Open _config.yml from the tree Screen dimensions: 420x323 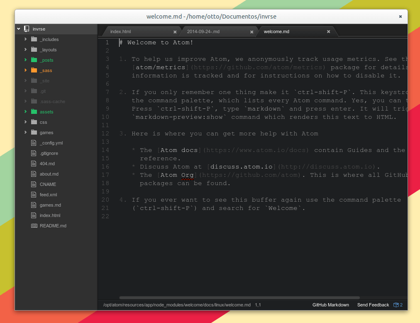click(x=51, y=143)
